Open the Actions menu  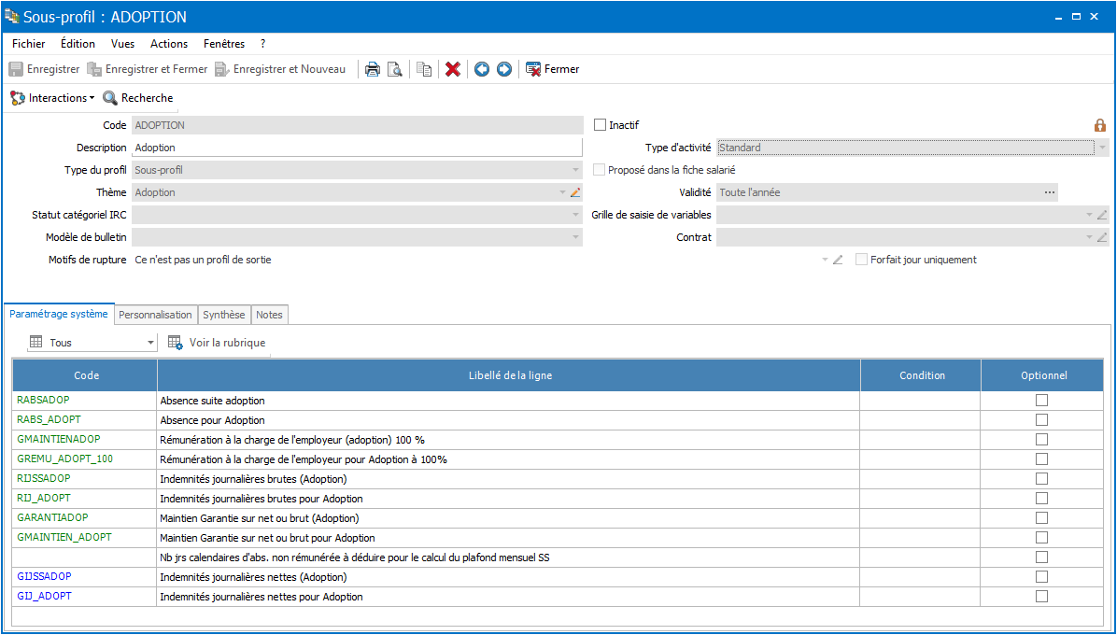(169, 44)
